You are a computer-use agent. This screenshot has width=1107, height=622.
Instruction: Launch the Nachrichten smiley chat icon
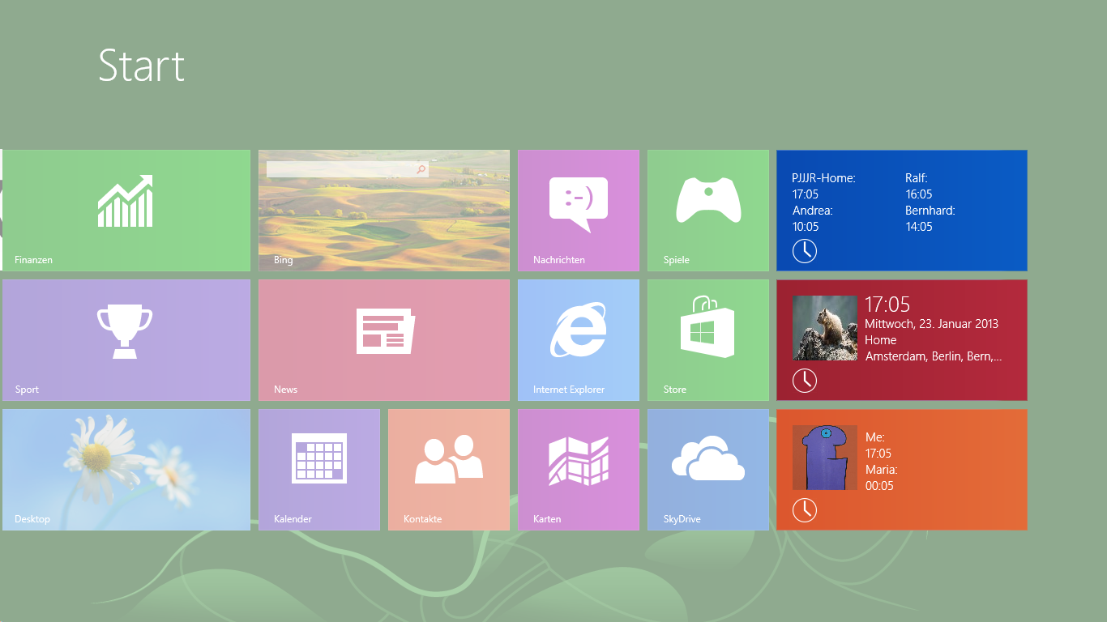[x=579, y=204]
